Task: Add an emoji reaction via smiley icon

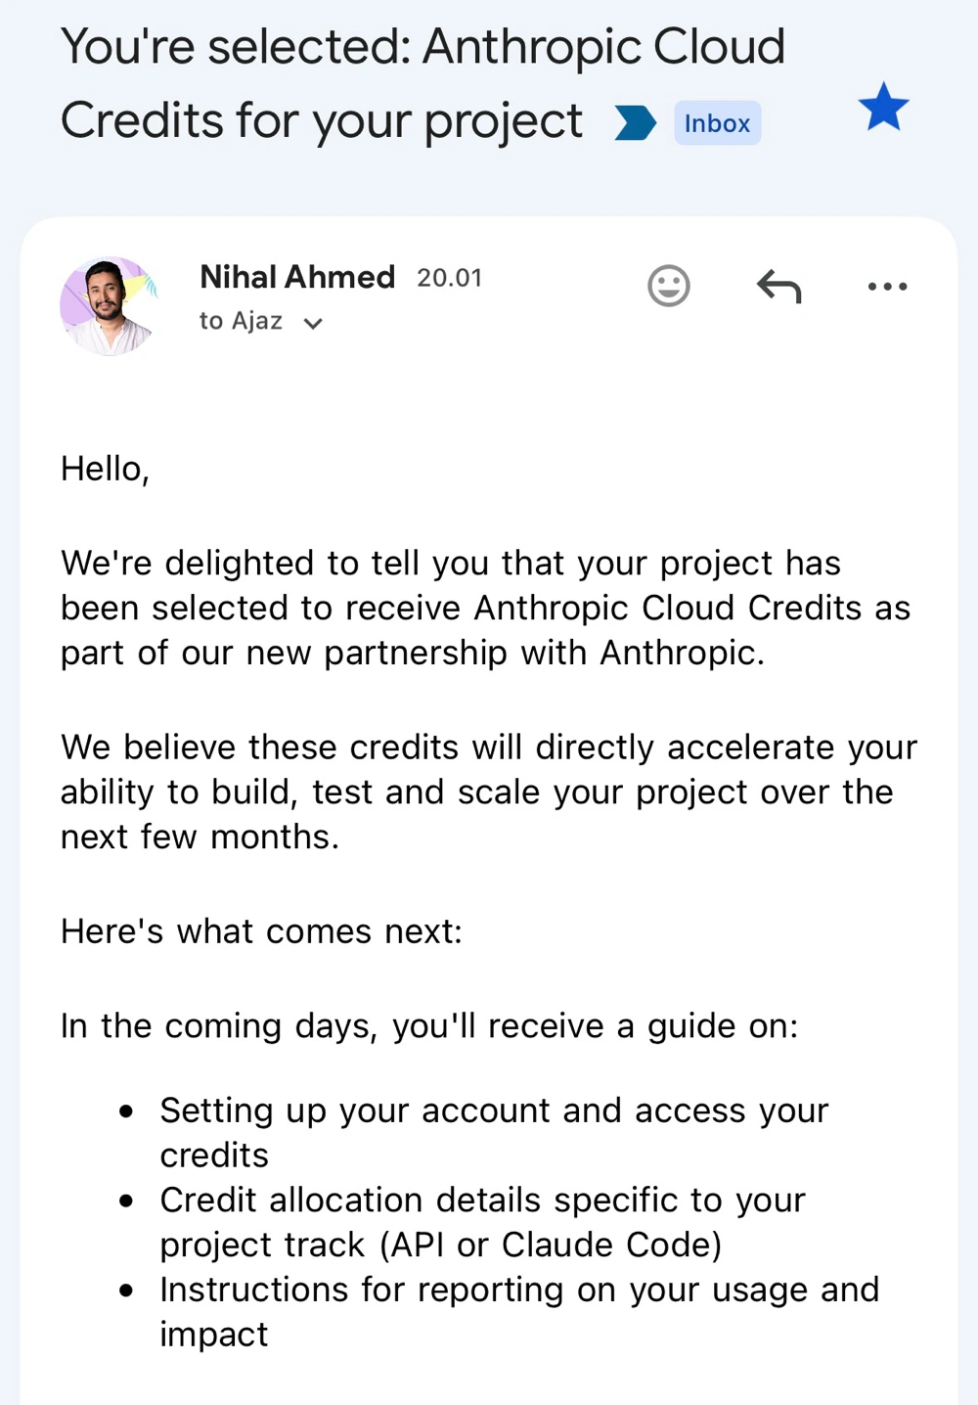Action: click(x=669, y=286)
